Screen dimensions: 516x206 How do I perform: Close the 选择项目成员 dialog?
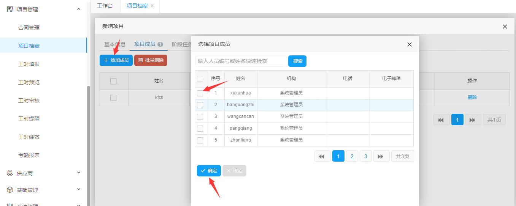410,44
